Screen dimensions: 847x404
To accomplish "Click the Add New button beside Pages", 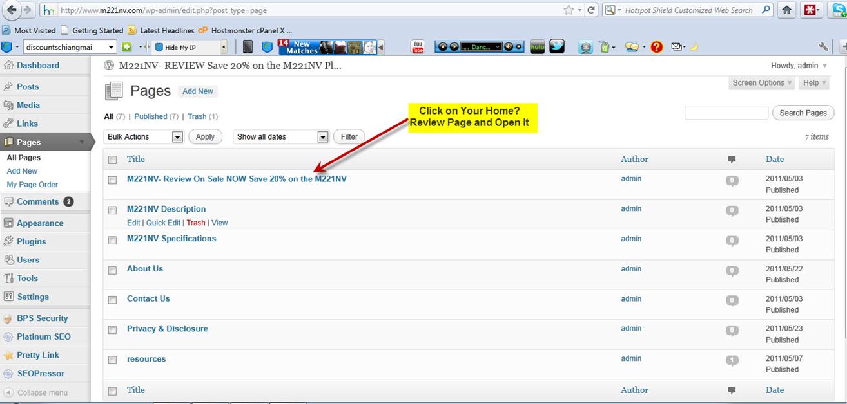I will pos(197,91).
